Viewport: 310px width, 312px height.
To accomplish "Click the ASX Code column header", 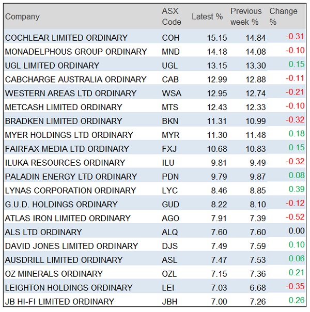I will point(172,17).
